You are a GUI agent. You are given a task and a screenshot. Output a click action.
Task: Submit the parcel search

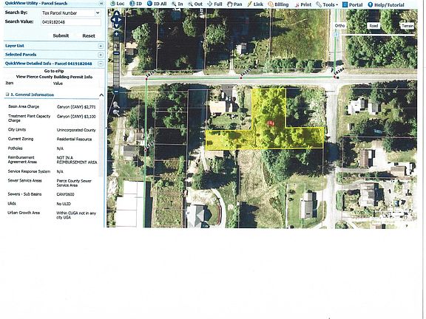61,35
